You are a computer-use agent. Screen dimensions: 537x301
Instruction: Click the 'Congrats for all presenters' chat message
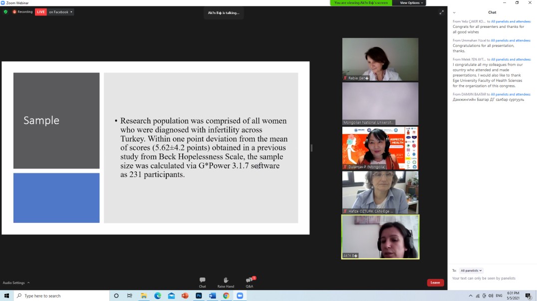[x=489, y=29]
